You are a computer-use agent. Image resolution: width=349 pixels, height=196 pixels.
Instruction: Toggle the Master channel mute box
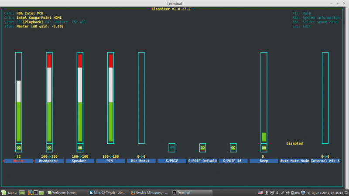point(19,148)
